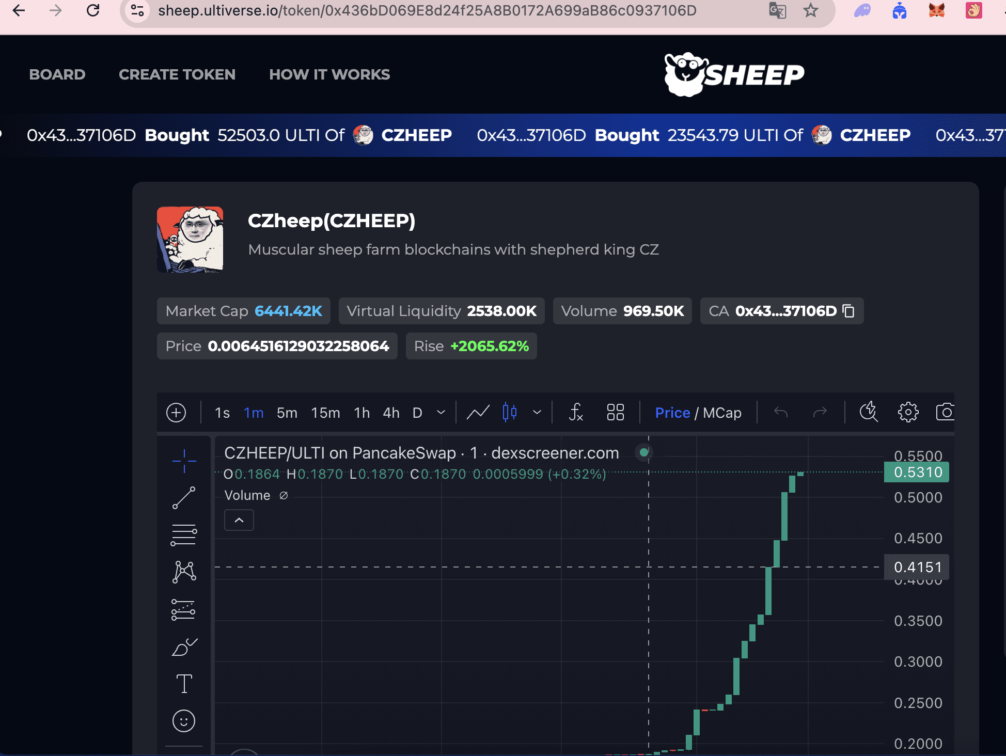
Task: Collapse the indicator legend chevron
Action: pyautogui.click(x=239, y=520)
